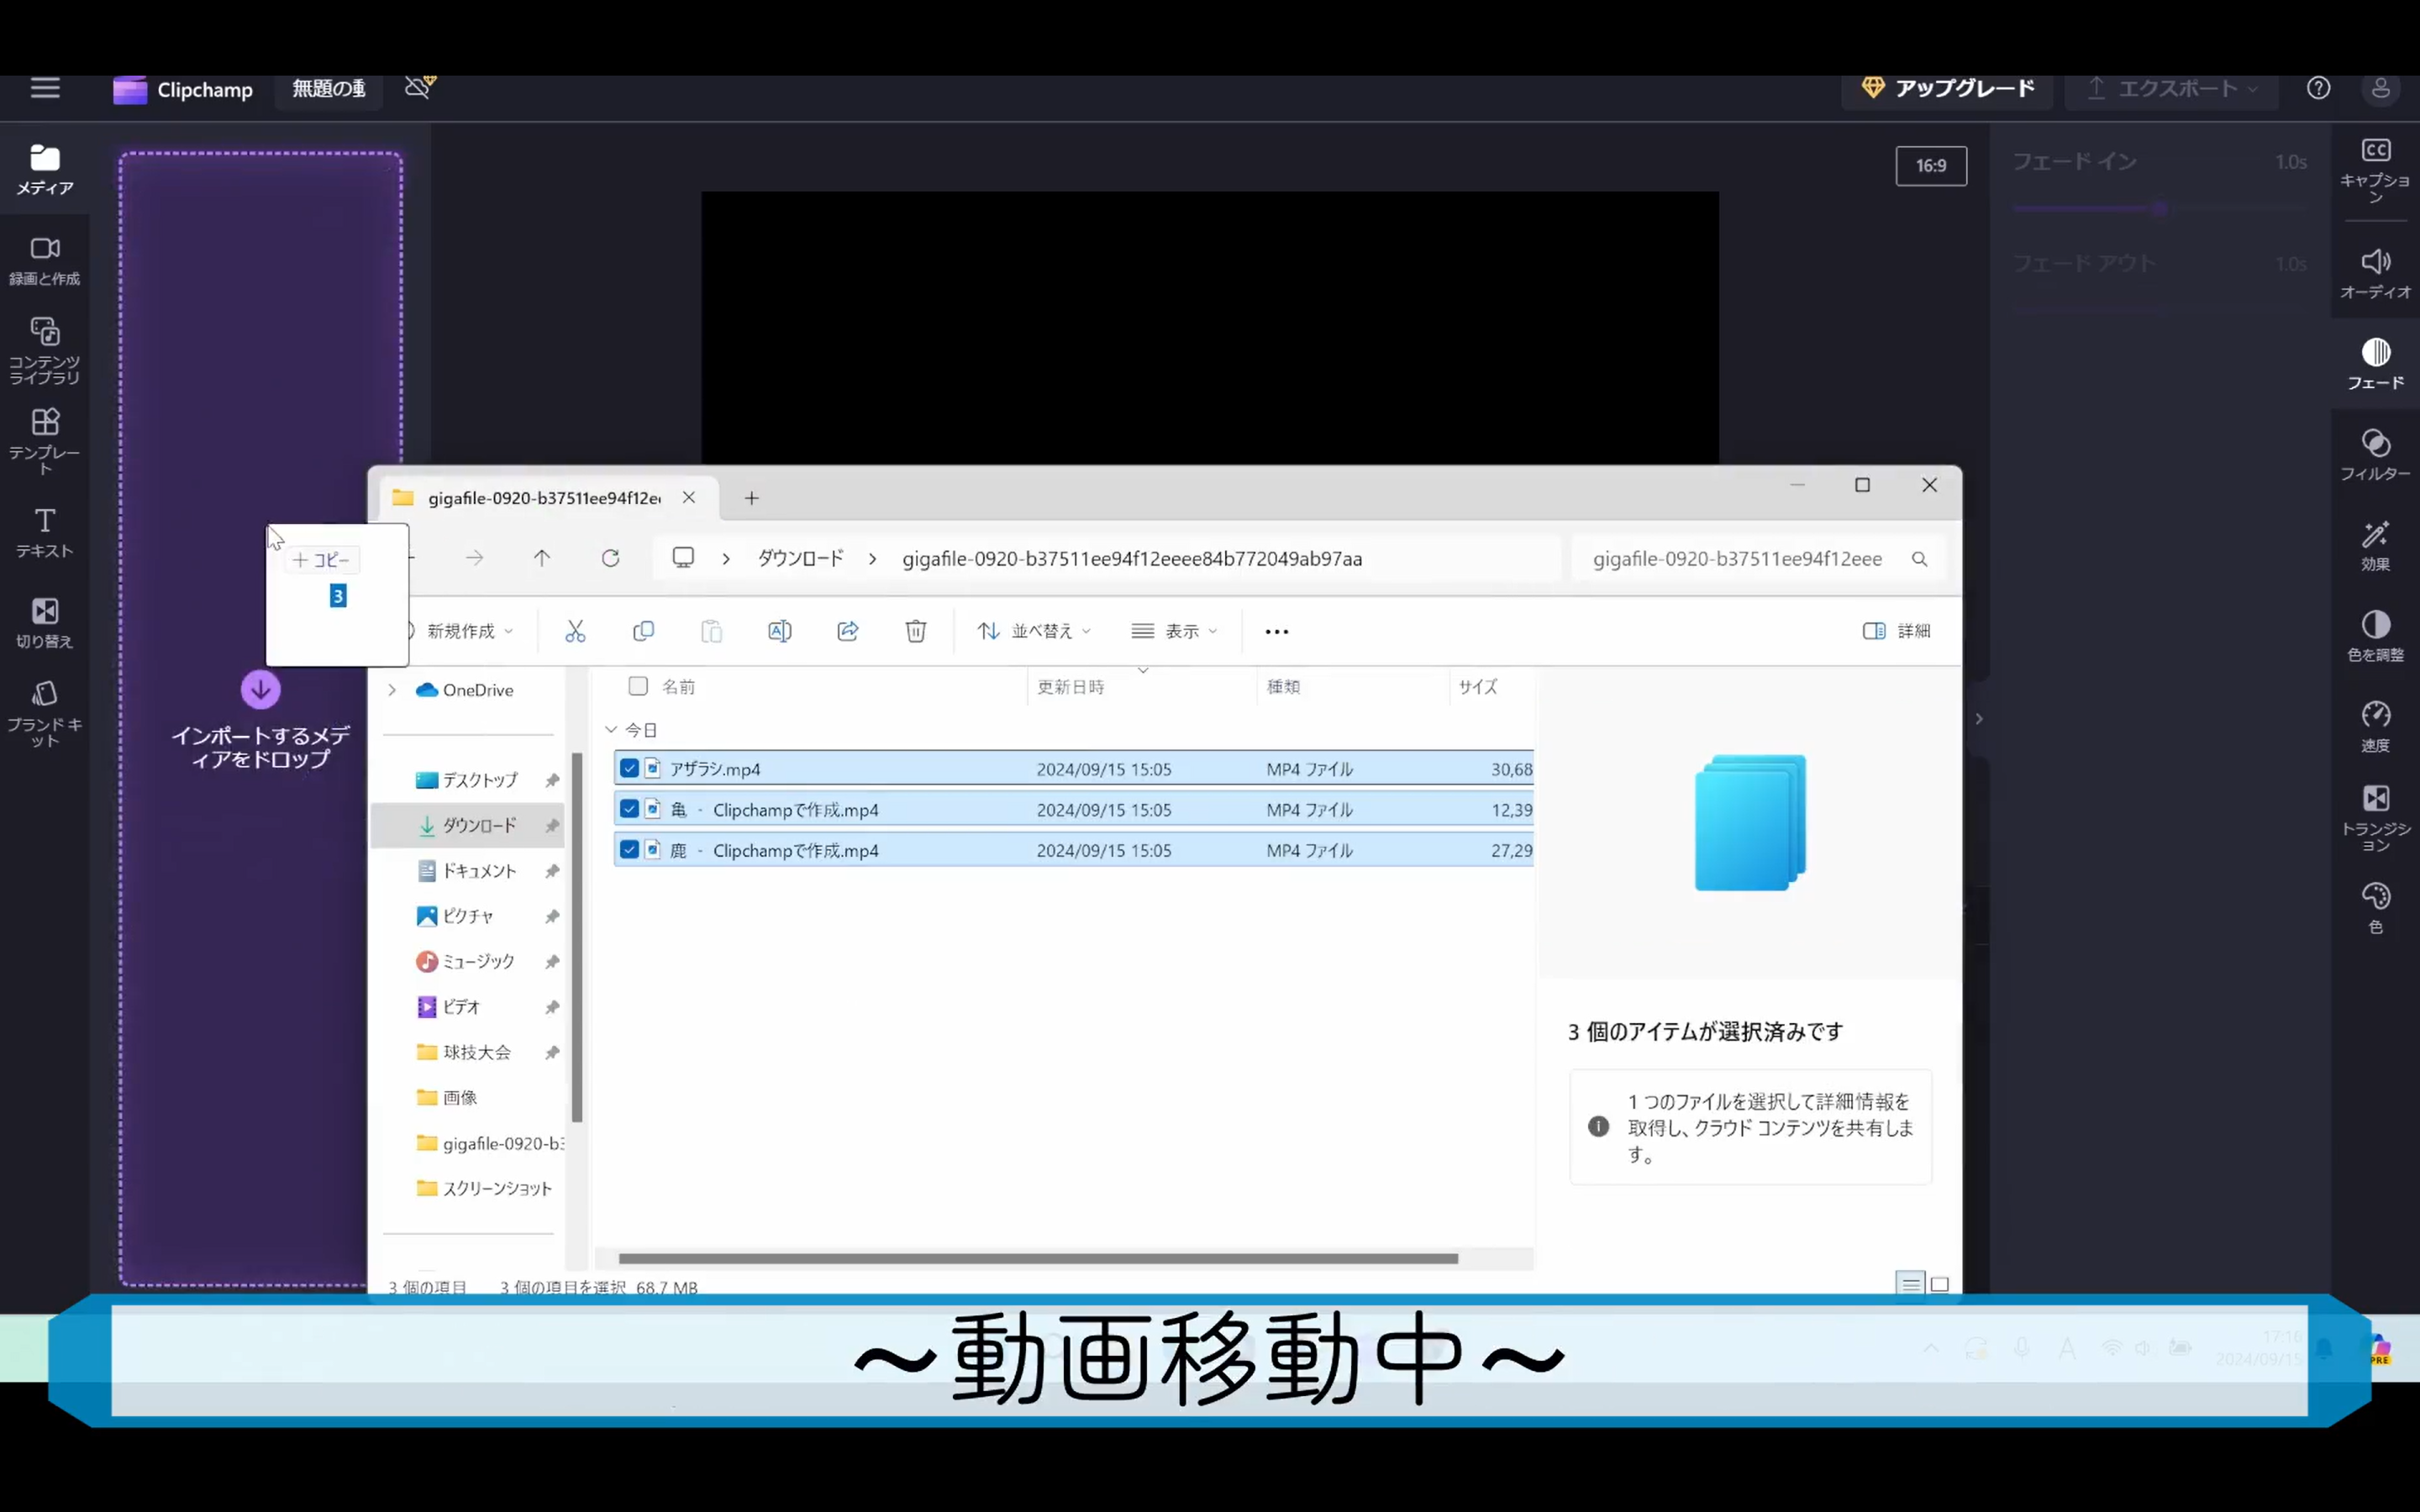Uncheck the アザラシ.mp4 file checkbox
The height and width of the screenshot is (1512, 2420).
tap(629, 768)
